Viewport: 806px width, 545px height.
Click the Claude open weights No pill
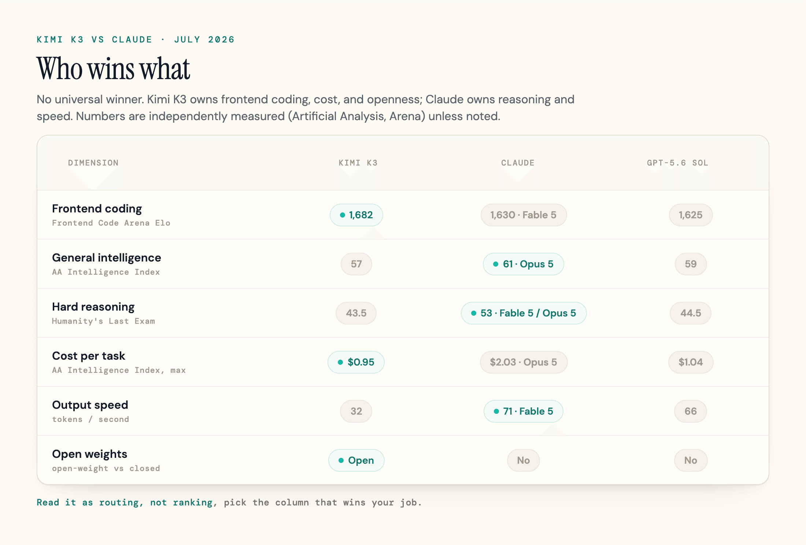(x=524, y=460)
